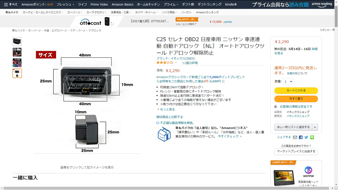Click the 今すぐ買う button
338x190 pixels.
pyautogui.click(x=296, y=99)
